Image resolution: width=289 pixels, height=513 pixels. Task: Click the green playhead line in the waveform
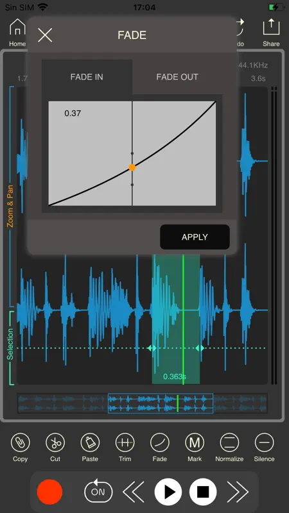point(183,319)
